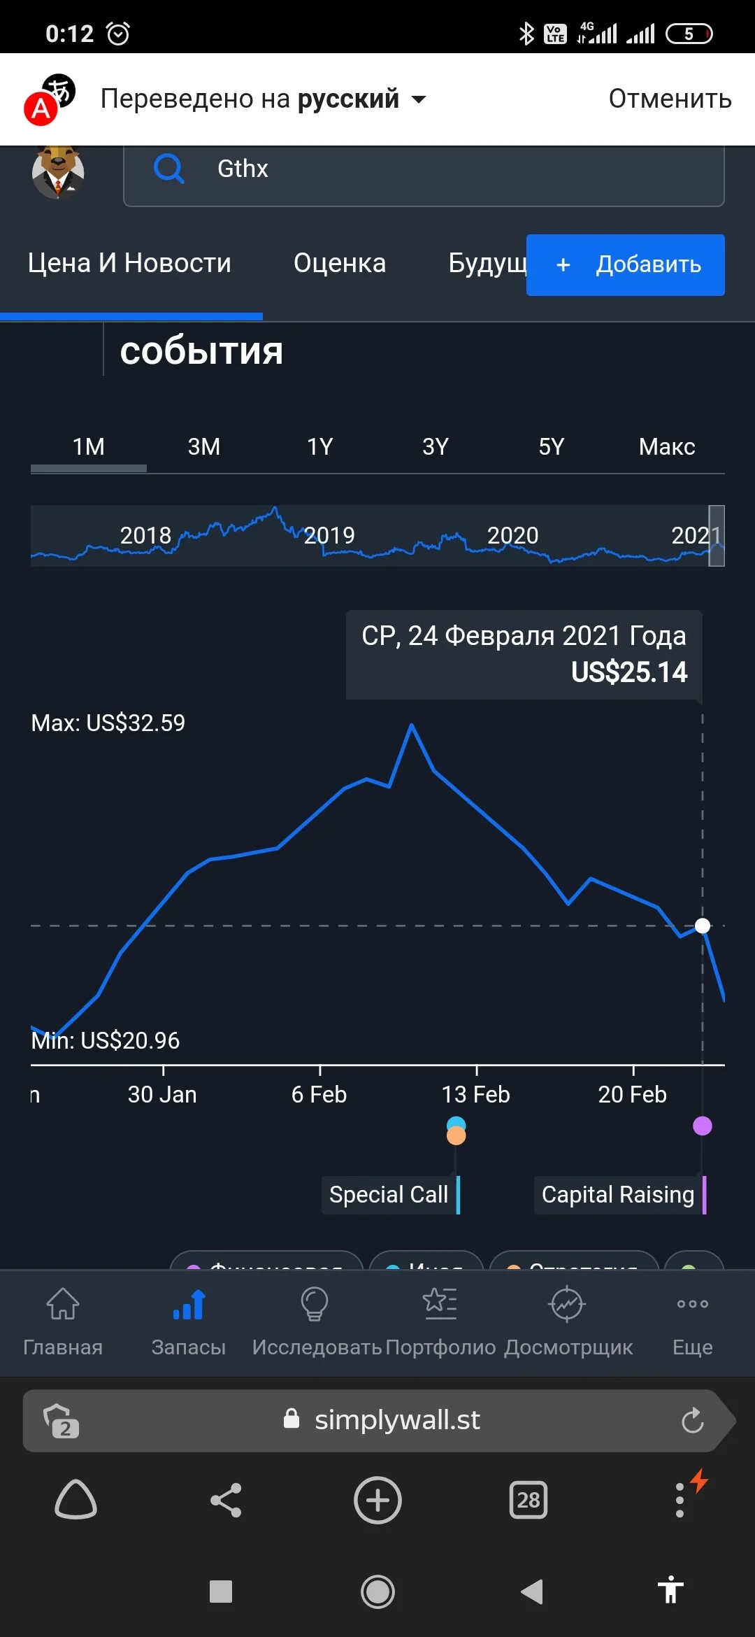Click the Добавить button
The width and height of the screenshot is (755, 1637).
625,264
